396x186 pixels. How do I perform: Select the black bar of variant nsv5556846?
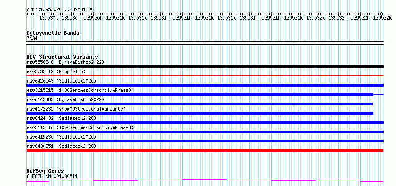[x=205, y=67]
